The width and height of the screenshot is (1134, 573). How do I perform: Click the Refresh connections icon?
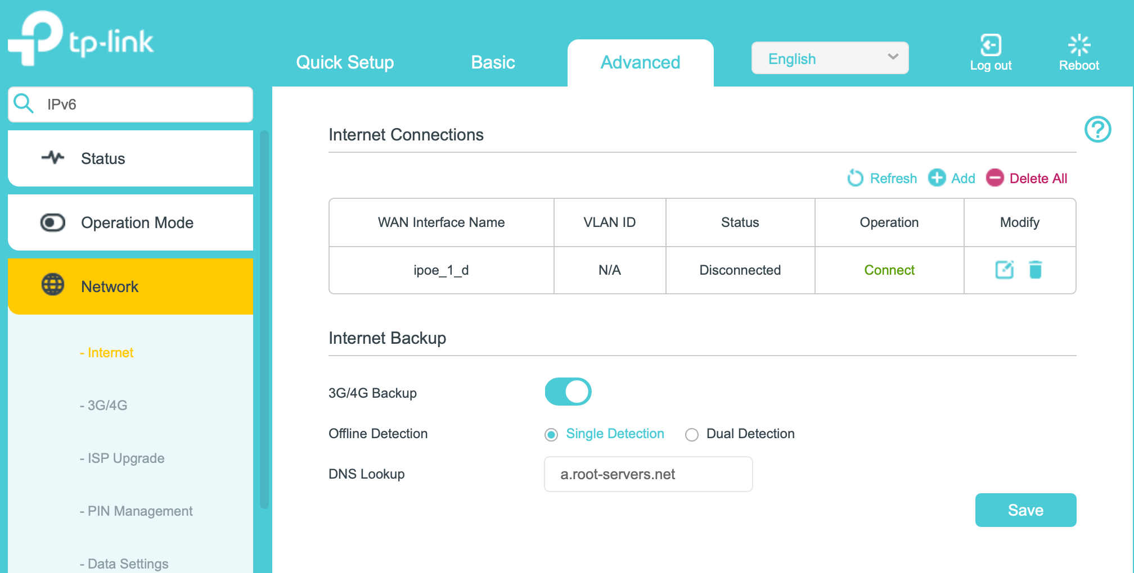coord(855,178)
